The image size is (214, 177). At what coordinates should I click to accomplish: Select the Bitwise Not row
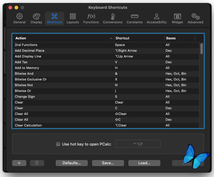[x=106, y=85]
